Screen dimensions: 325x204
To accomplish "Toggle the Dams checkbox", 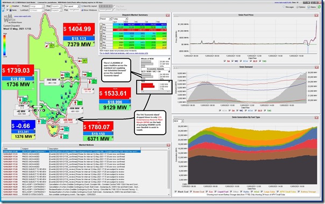I will pos(8,10).
